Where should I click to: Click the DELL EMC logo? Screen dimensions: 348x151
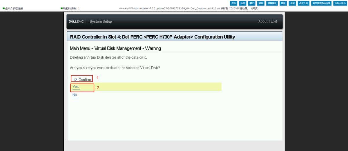pyautogui.click(x=76, y=21)
